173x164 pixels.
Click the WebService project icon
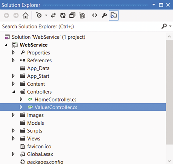tap(15, 45)
